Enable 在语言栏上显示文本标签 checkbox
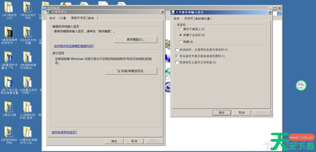The width and height of the screenshot is (316, 152). click(177, 62)
